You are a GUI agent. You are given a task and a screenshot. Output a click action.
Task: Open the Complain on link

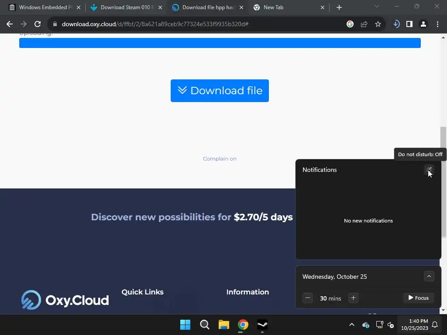[220, 159]
